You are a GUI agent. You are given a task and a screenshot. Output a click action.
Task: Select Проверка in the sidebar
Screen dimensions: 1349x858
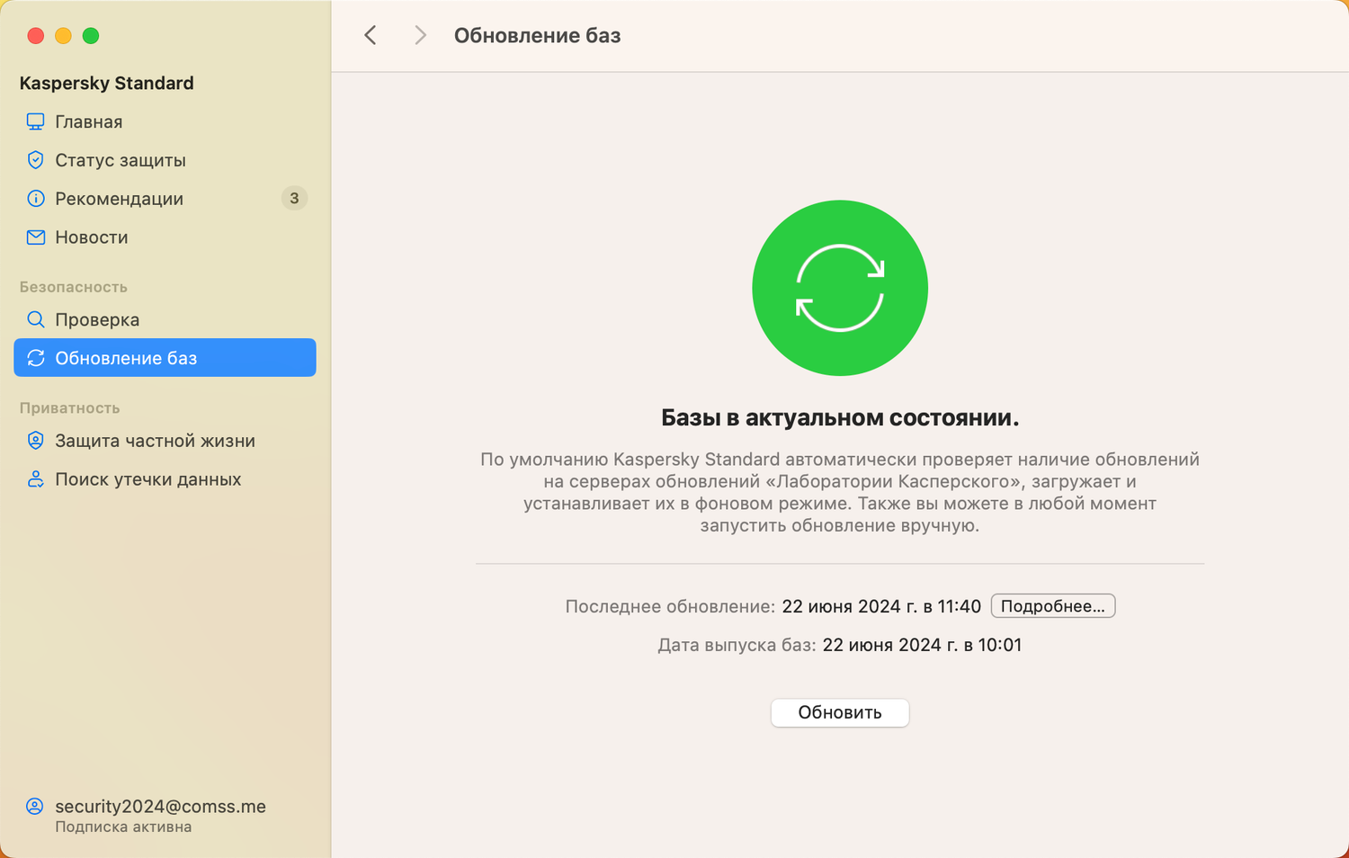point(165,319)
